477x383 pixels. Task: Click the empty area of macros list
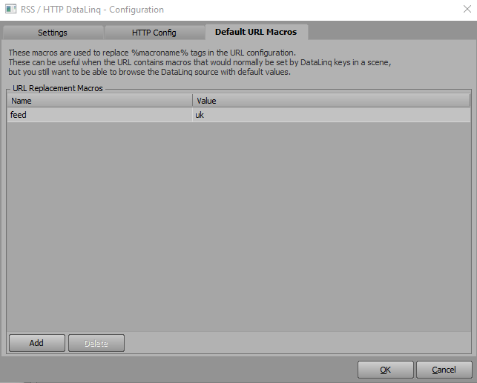click(239, 226)
